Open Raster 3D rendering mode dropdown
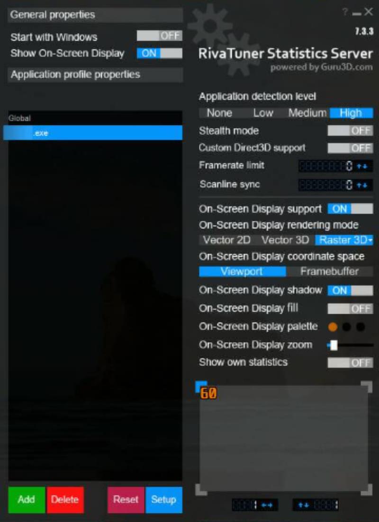 pyautogui.click(x=344, y=240)
